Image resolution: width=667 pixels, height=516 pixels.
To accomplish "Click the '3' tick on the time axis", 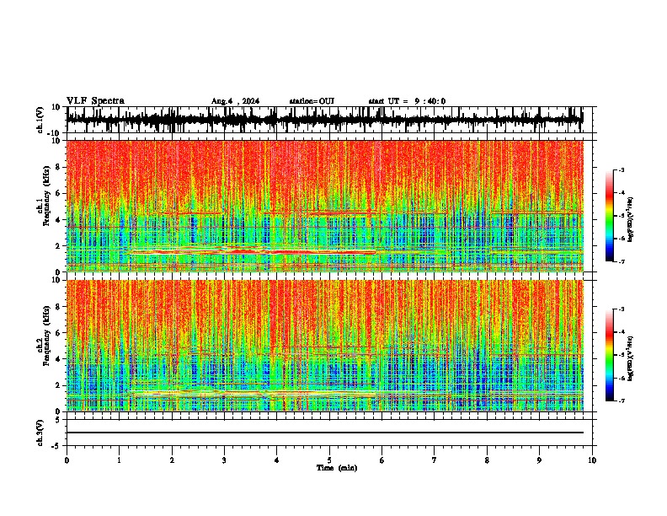I will point(224,460).
